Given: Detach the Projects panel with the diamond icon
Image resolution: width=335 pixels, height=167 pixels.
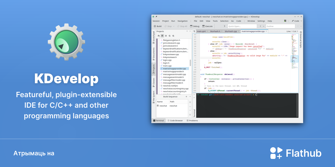Looking at the screenshot, I should coord(187,31).
